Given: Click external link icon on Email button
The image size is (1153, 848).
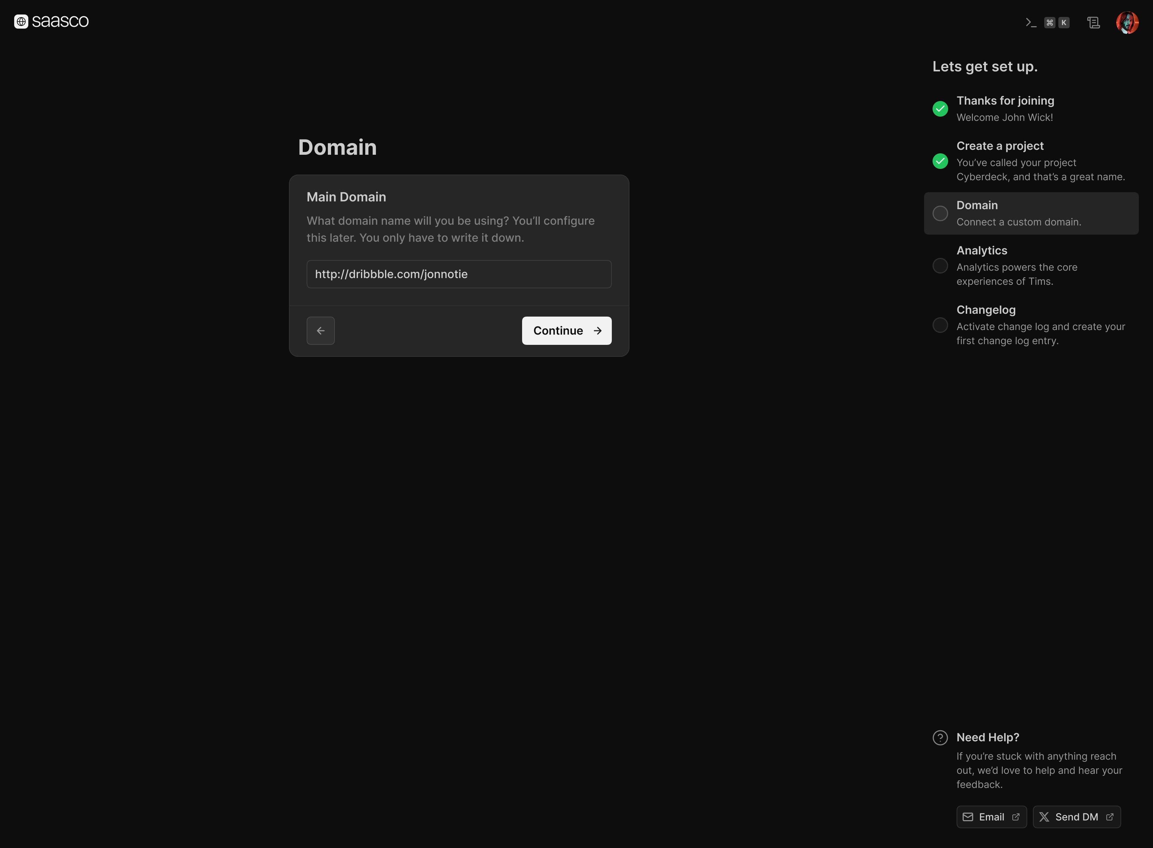Looking at the screenshot, I should click(x=1016, y=817).
